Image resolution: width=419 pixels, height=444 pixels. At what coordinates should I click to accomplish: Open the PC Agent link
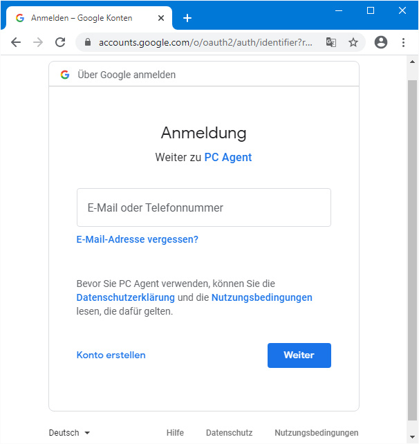[x=228, y=158]
